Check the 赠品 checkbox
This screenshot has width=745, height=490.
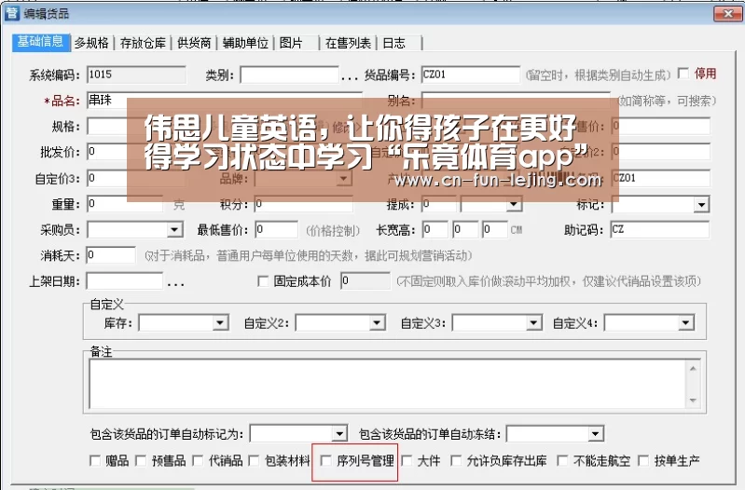95,460
